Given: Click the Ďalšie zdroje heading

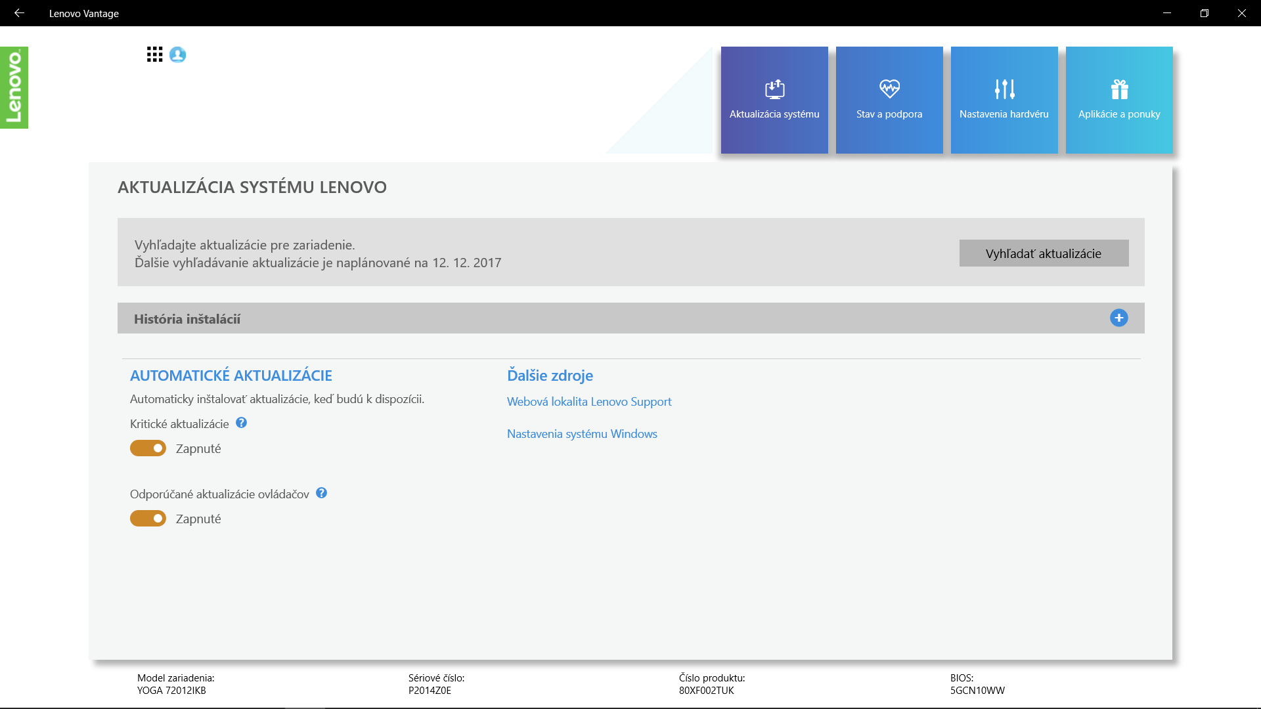Looking at the screenshot, I should 550,376.
